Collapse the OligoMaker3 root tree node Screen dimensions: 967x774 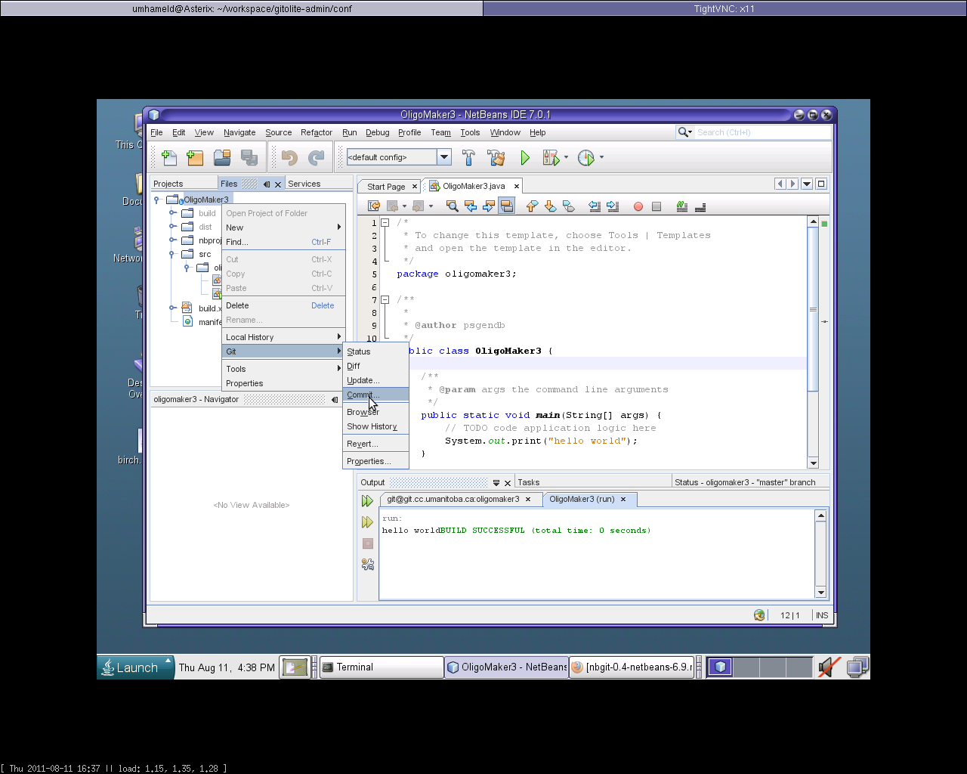(156, 200)
